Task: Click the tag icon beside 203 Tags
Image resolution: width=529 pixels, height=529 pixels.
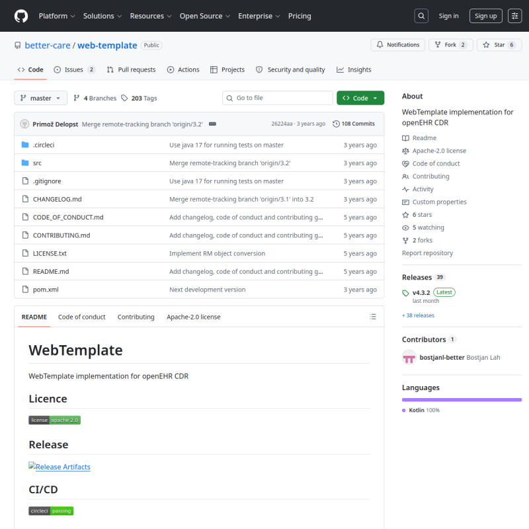Action: pyautogui.click(x=124, y=98)
